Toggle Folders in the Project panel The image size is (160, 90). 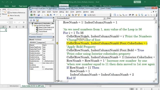37,20
